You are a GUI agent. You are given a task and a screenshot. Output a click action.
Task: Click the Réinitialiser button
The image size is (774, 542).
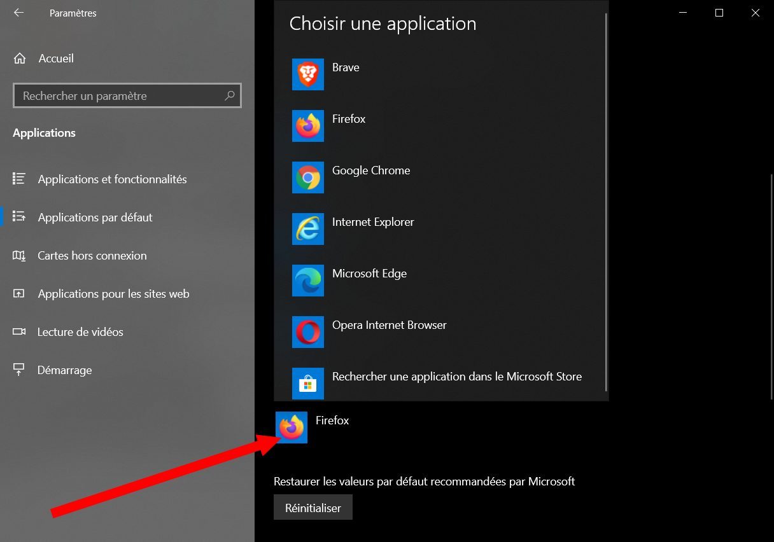313,508
